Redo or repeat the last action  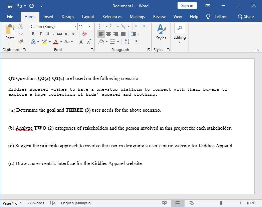[x=32, y=6]
